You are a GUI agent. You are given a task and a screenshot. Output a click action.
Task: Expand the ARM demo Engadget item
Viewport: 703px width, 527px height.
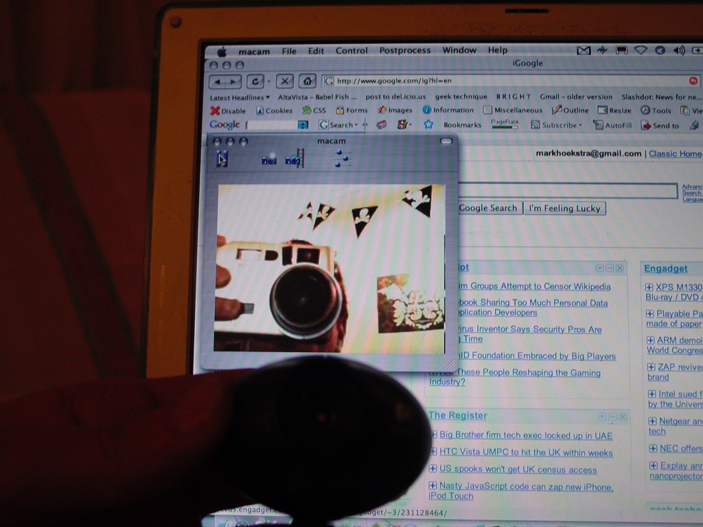[x=651, y=340]
